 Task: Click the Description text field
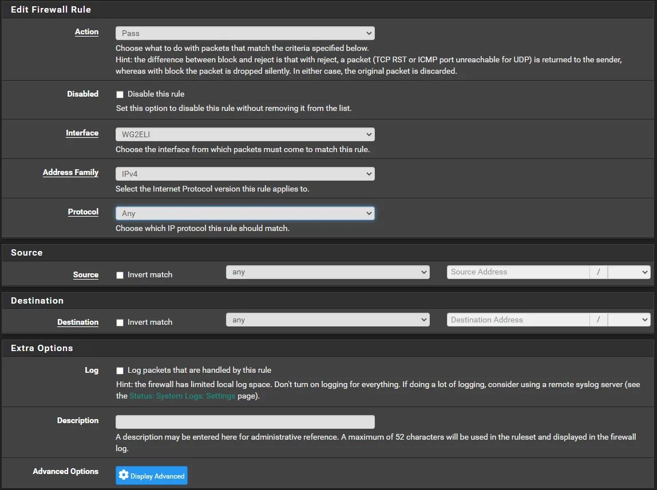pyautogui.click(x=245, y=422)
